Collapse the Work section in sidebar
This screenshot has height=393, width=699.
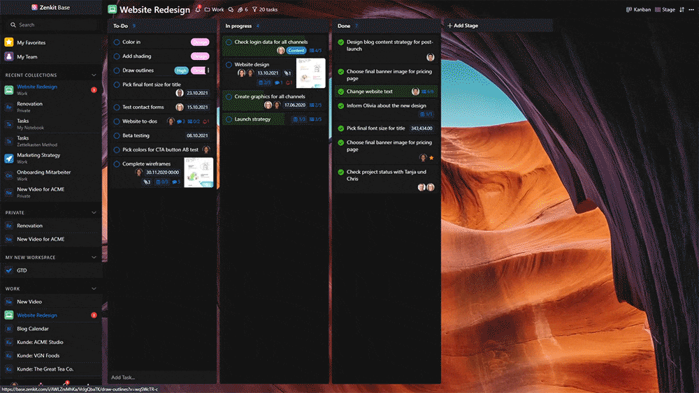pyautogui.click(x=94, y=288)
